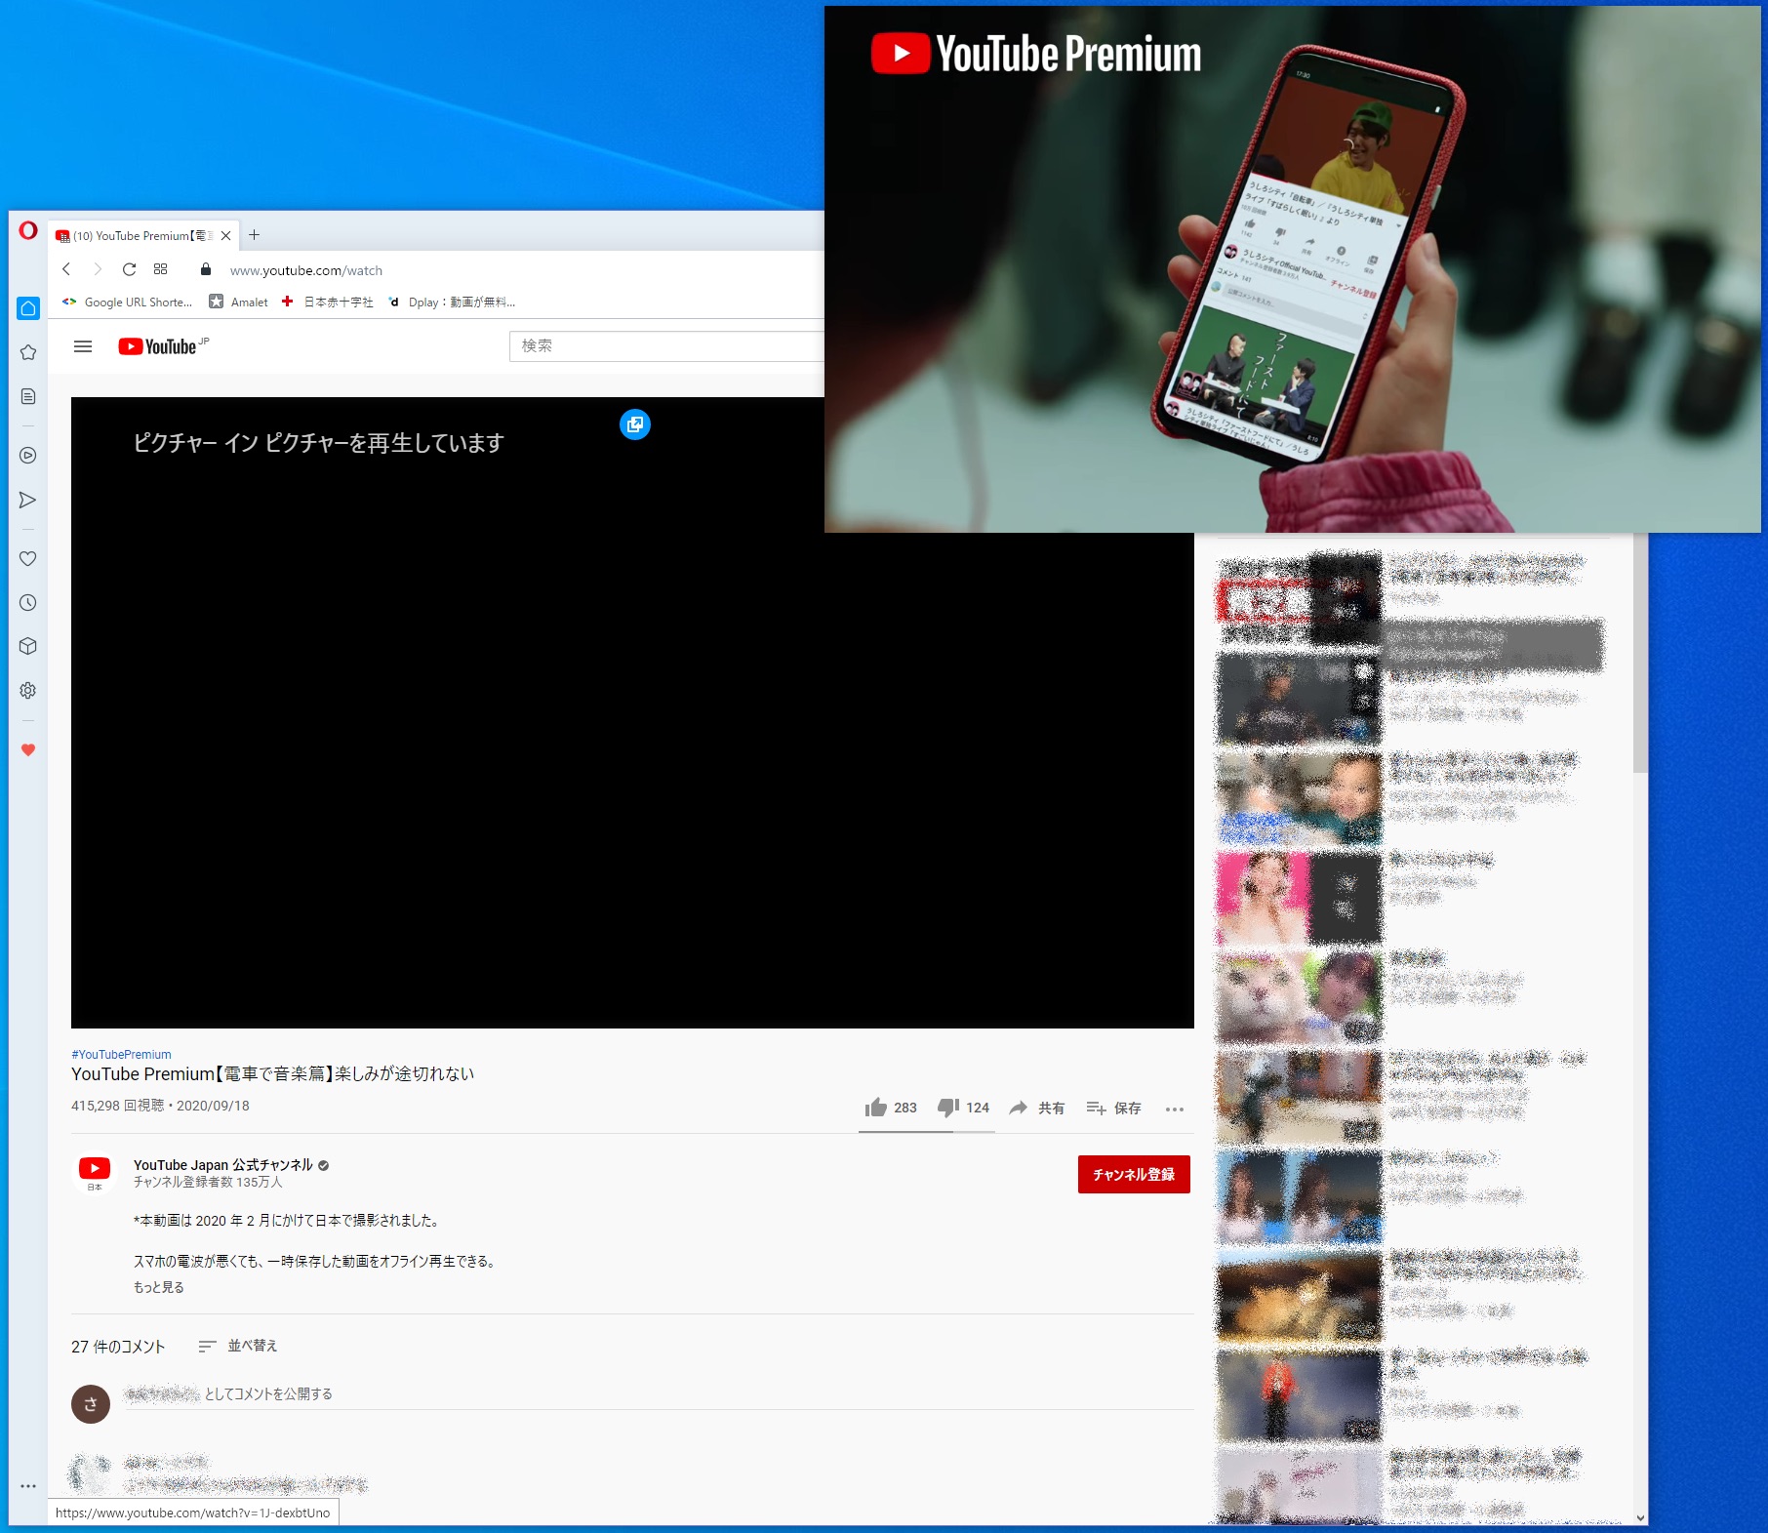Click the red heart icon in sidebar

click(28, 749)
